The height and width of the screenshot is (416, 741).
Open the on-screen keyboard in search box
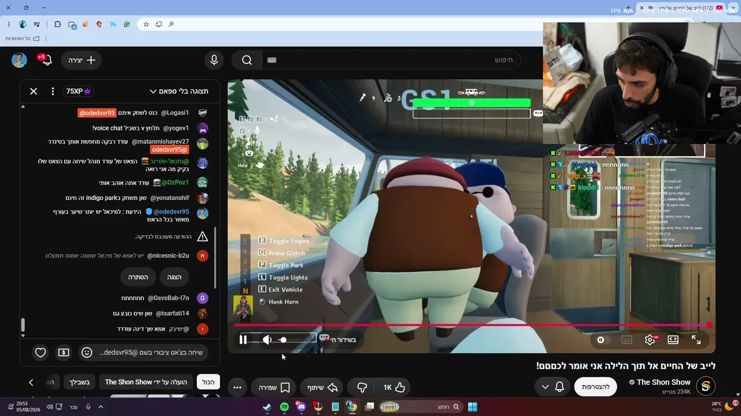tap(272, 60)
